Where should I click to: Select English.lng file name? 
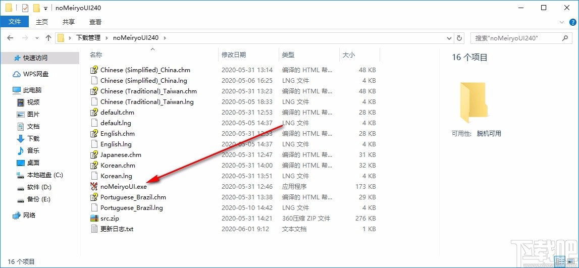[116, 144]
